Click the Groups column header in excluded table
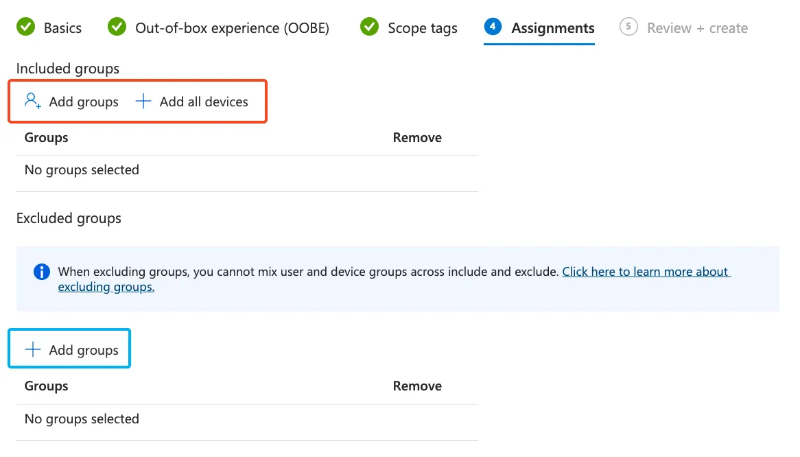Image resolution: width=800 pixels, height=457 pixels. pos(47,386)
